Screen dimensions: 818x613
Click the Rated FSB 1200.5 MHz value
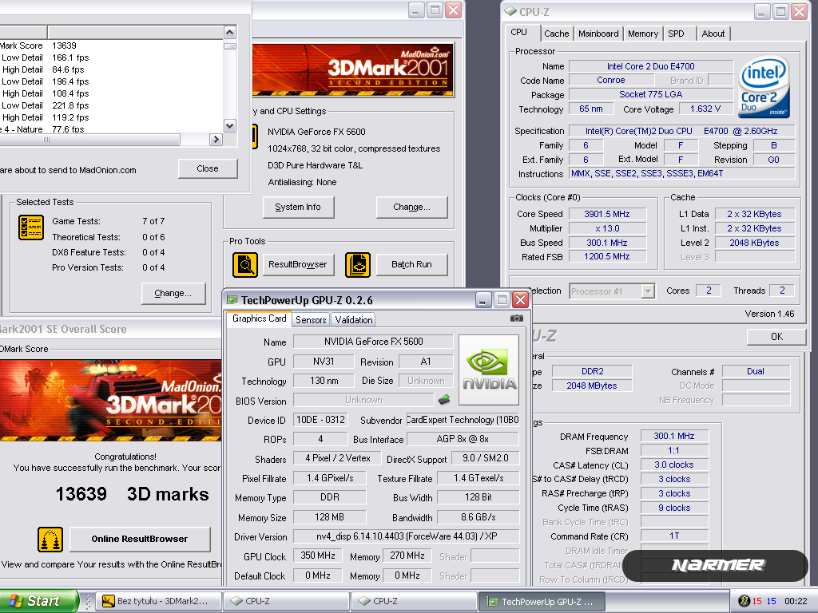tap(607, 256)
